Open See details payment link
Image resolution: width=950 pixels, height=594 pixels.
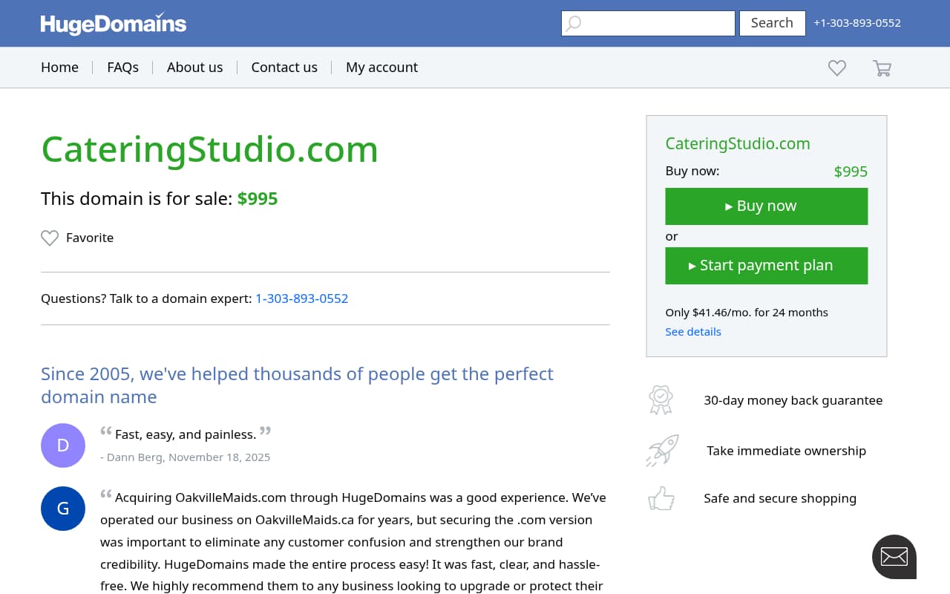tap(692, 332)
